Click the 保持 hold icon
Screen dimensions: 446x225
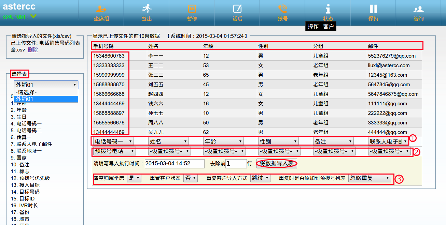tap(374, 9)
